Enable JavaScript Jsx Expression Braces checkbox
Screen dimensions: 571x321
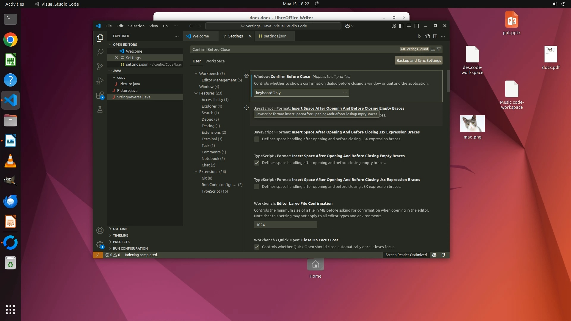[x=257, y=139]
